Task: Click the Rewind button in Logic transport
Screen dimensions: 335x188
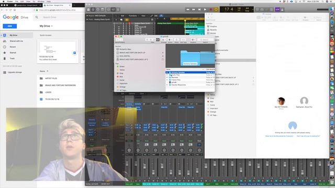Action: click(187, 9)
